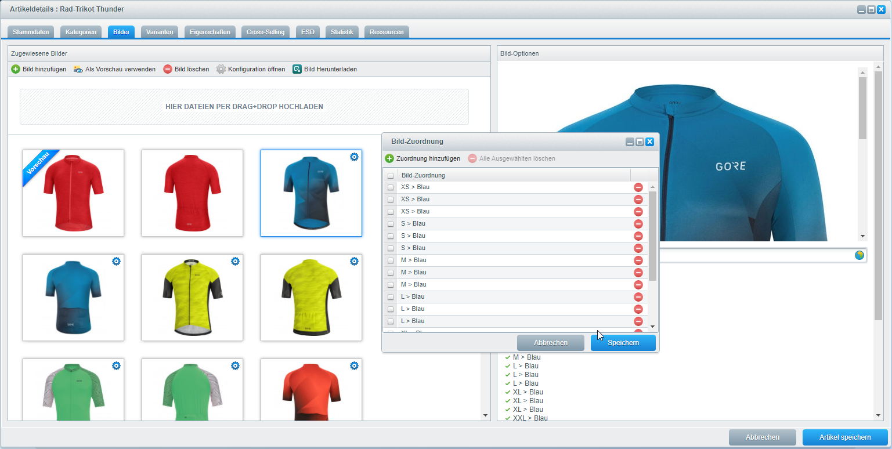
Task: Open gear settings on the selected blue front jersey
Action: pos(355,157)
